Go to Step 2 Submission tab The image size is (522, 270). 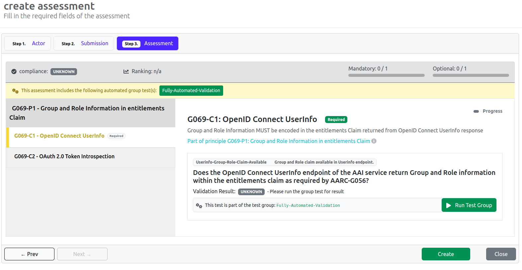coord(84,44)
